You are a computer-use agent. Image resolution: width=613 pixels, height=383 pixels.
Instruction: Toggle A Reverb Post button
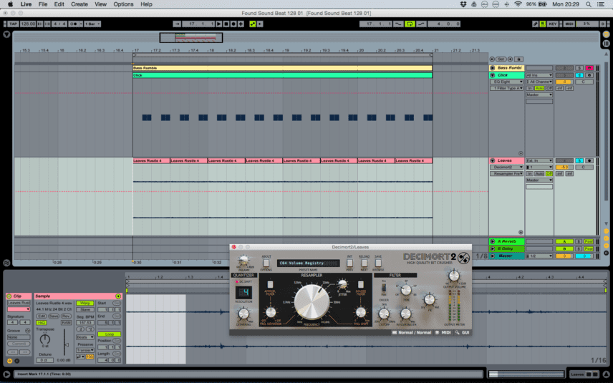point(589,241)
